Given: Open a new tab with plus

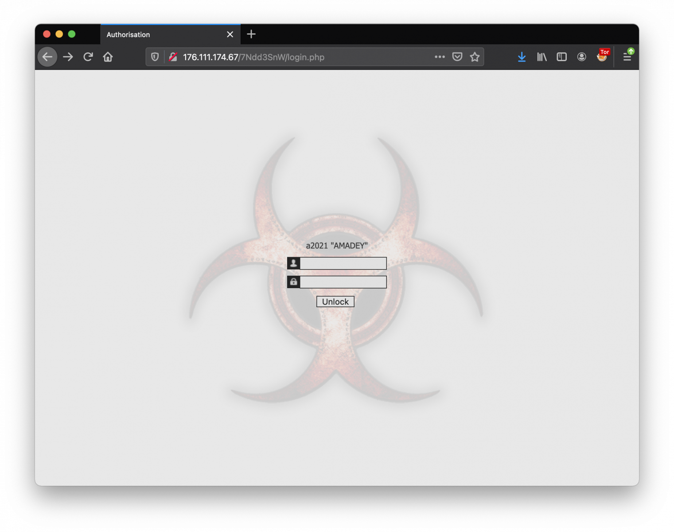Looking at the screenshot, I should click(251, 34).
